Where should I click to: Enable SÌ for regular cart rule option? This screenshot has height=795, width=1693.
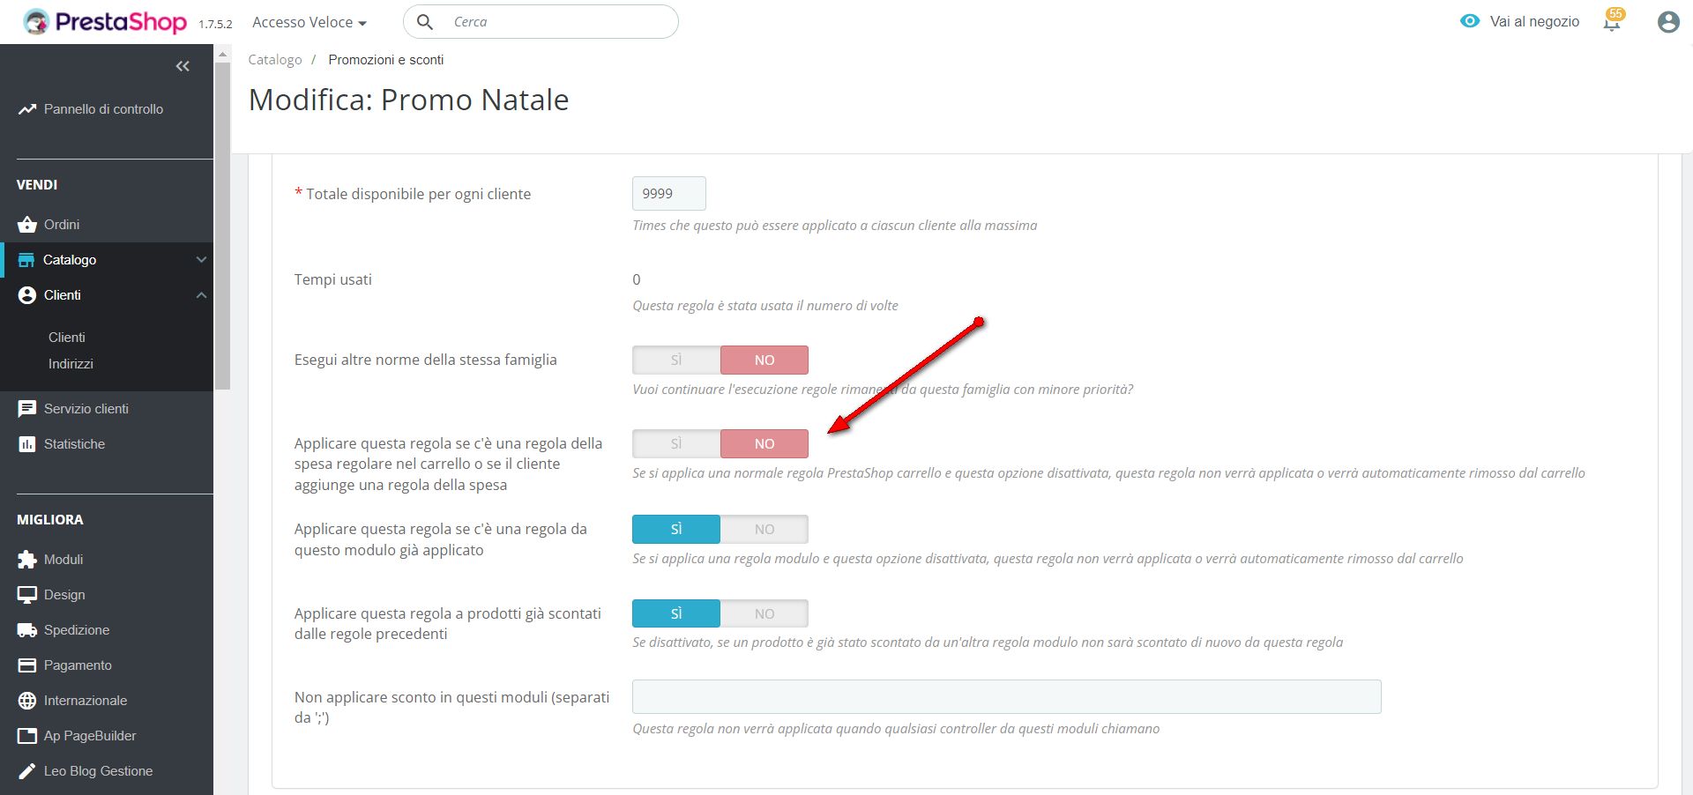click(x=676, y=443)
